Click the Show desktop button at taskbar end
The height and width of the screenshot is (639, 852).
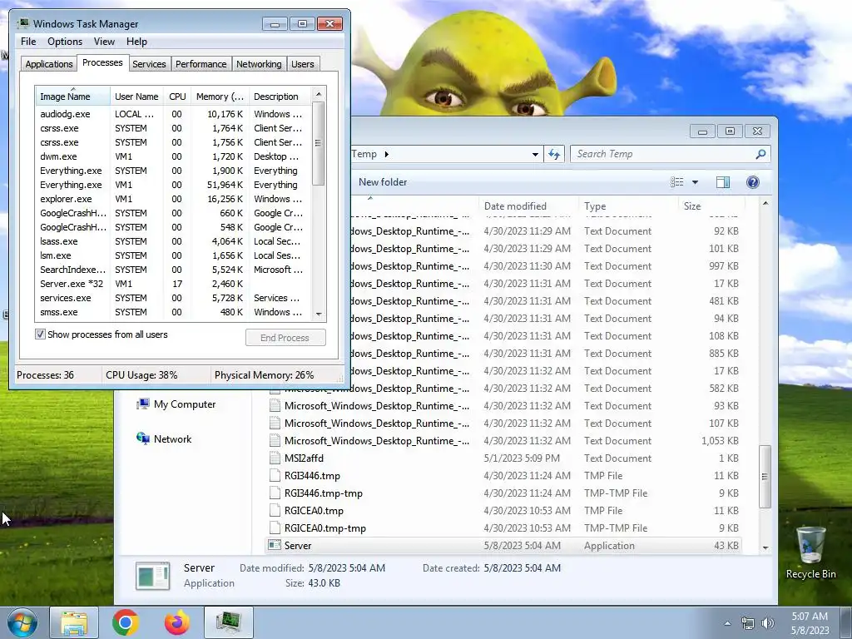pos(847,623)
